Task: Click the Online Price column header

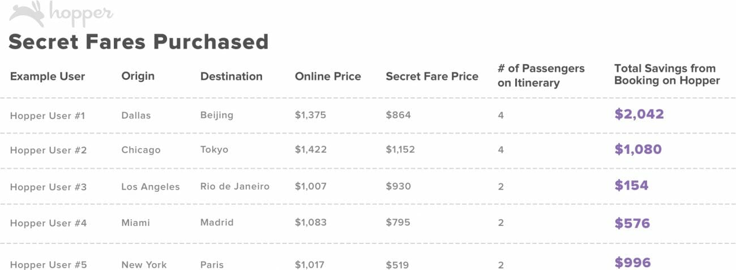Action: (x=328, y=76)
